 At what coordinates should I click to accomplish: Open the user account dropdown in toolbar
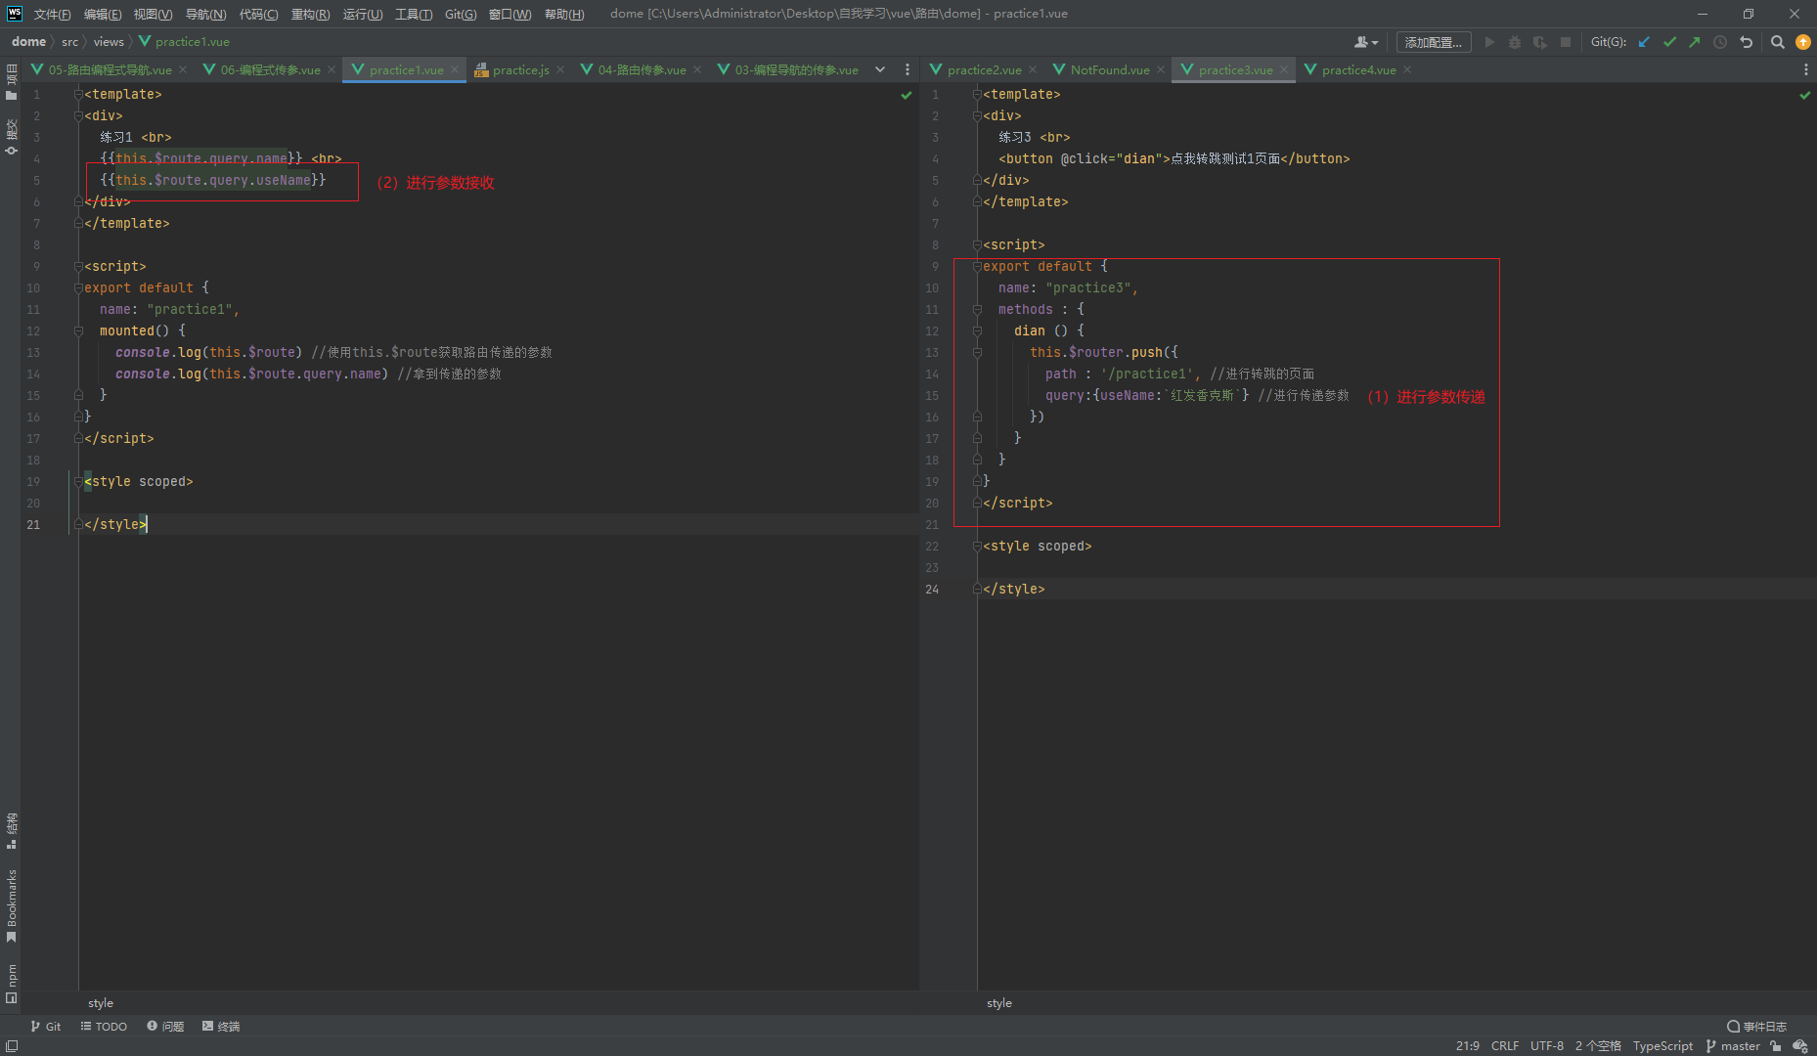point(1366,42)
